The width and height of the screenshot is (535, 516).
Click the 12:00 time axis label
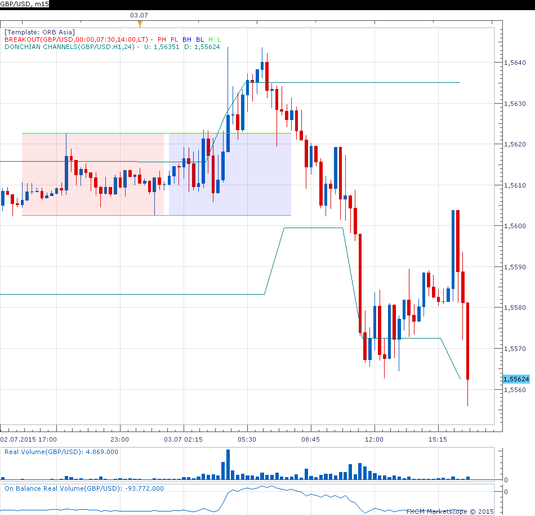click(374, 439)
